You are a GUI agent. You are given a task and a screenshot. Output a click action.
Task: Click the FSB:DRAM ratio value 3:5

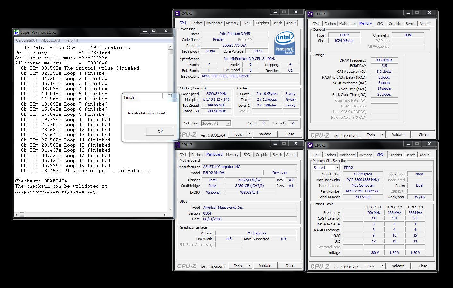pyautogui.click(x=384, y=66)
